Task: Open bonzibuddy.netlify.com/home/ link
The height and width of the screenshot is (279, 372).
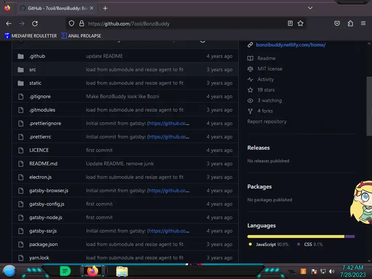Action: coord(291,45)
